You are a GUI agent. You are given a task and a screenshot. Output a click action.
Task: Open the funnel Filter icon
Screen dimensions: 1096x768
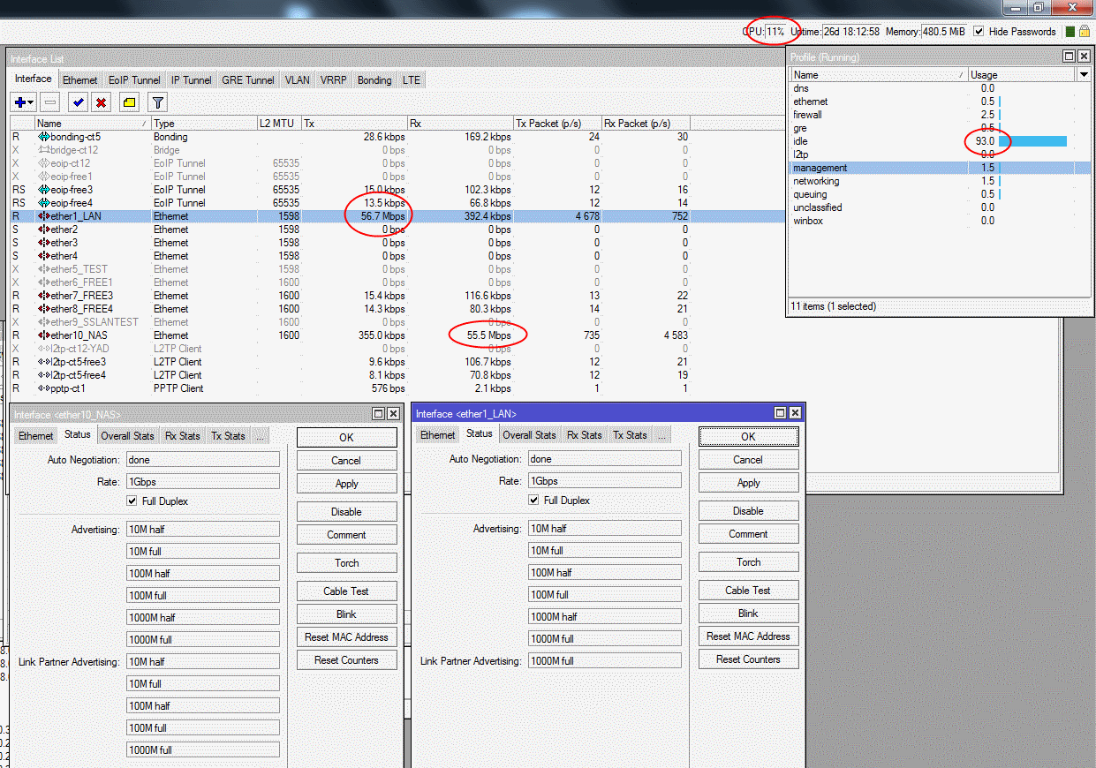point(157,102)
